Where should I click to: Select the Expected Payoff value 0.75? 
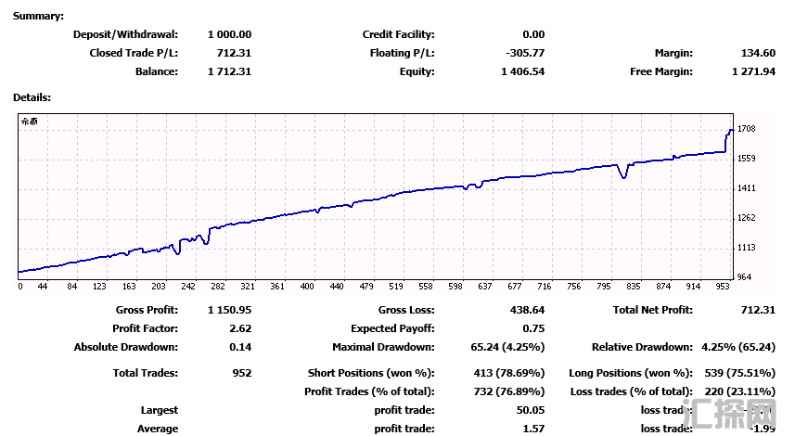533,328
